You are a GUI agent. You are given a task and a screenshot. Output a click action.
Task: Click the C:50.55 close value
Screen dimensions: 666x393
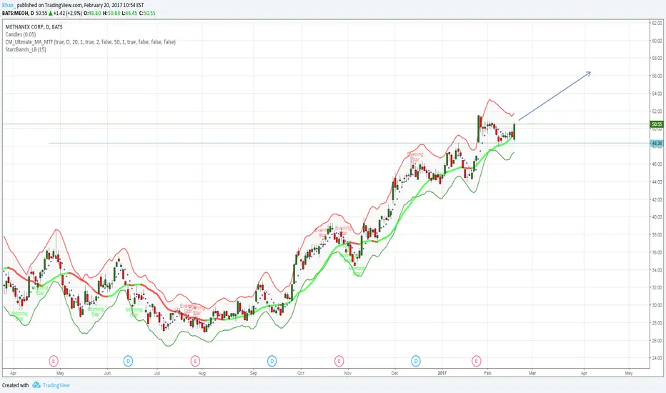147,13
